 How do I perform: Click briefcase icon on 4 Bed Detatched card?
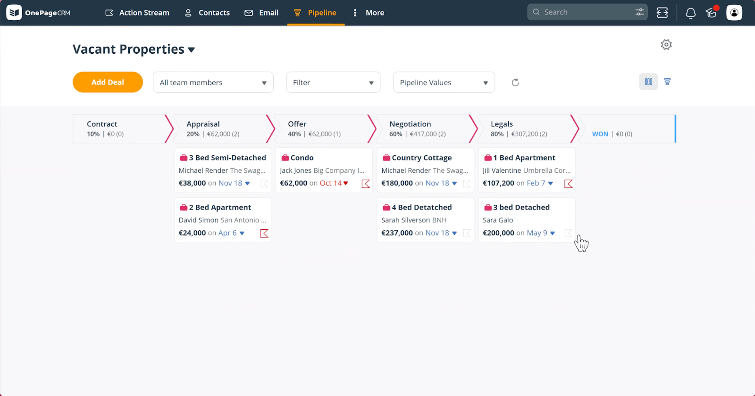pos(386,207)
